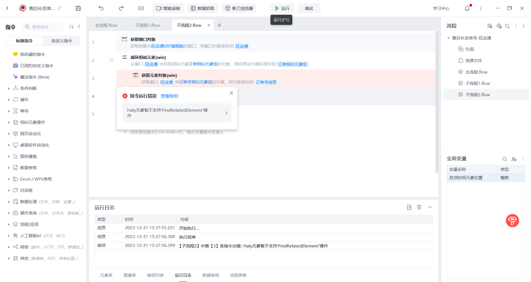Open the code braces view icon

pos(141,8)
